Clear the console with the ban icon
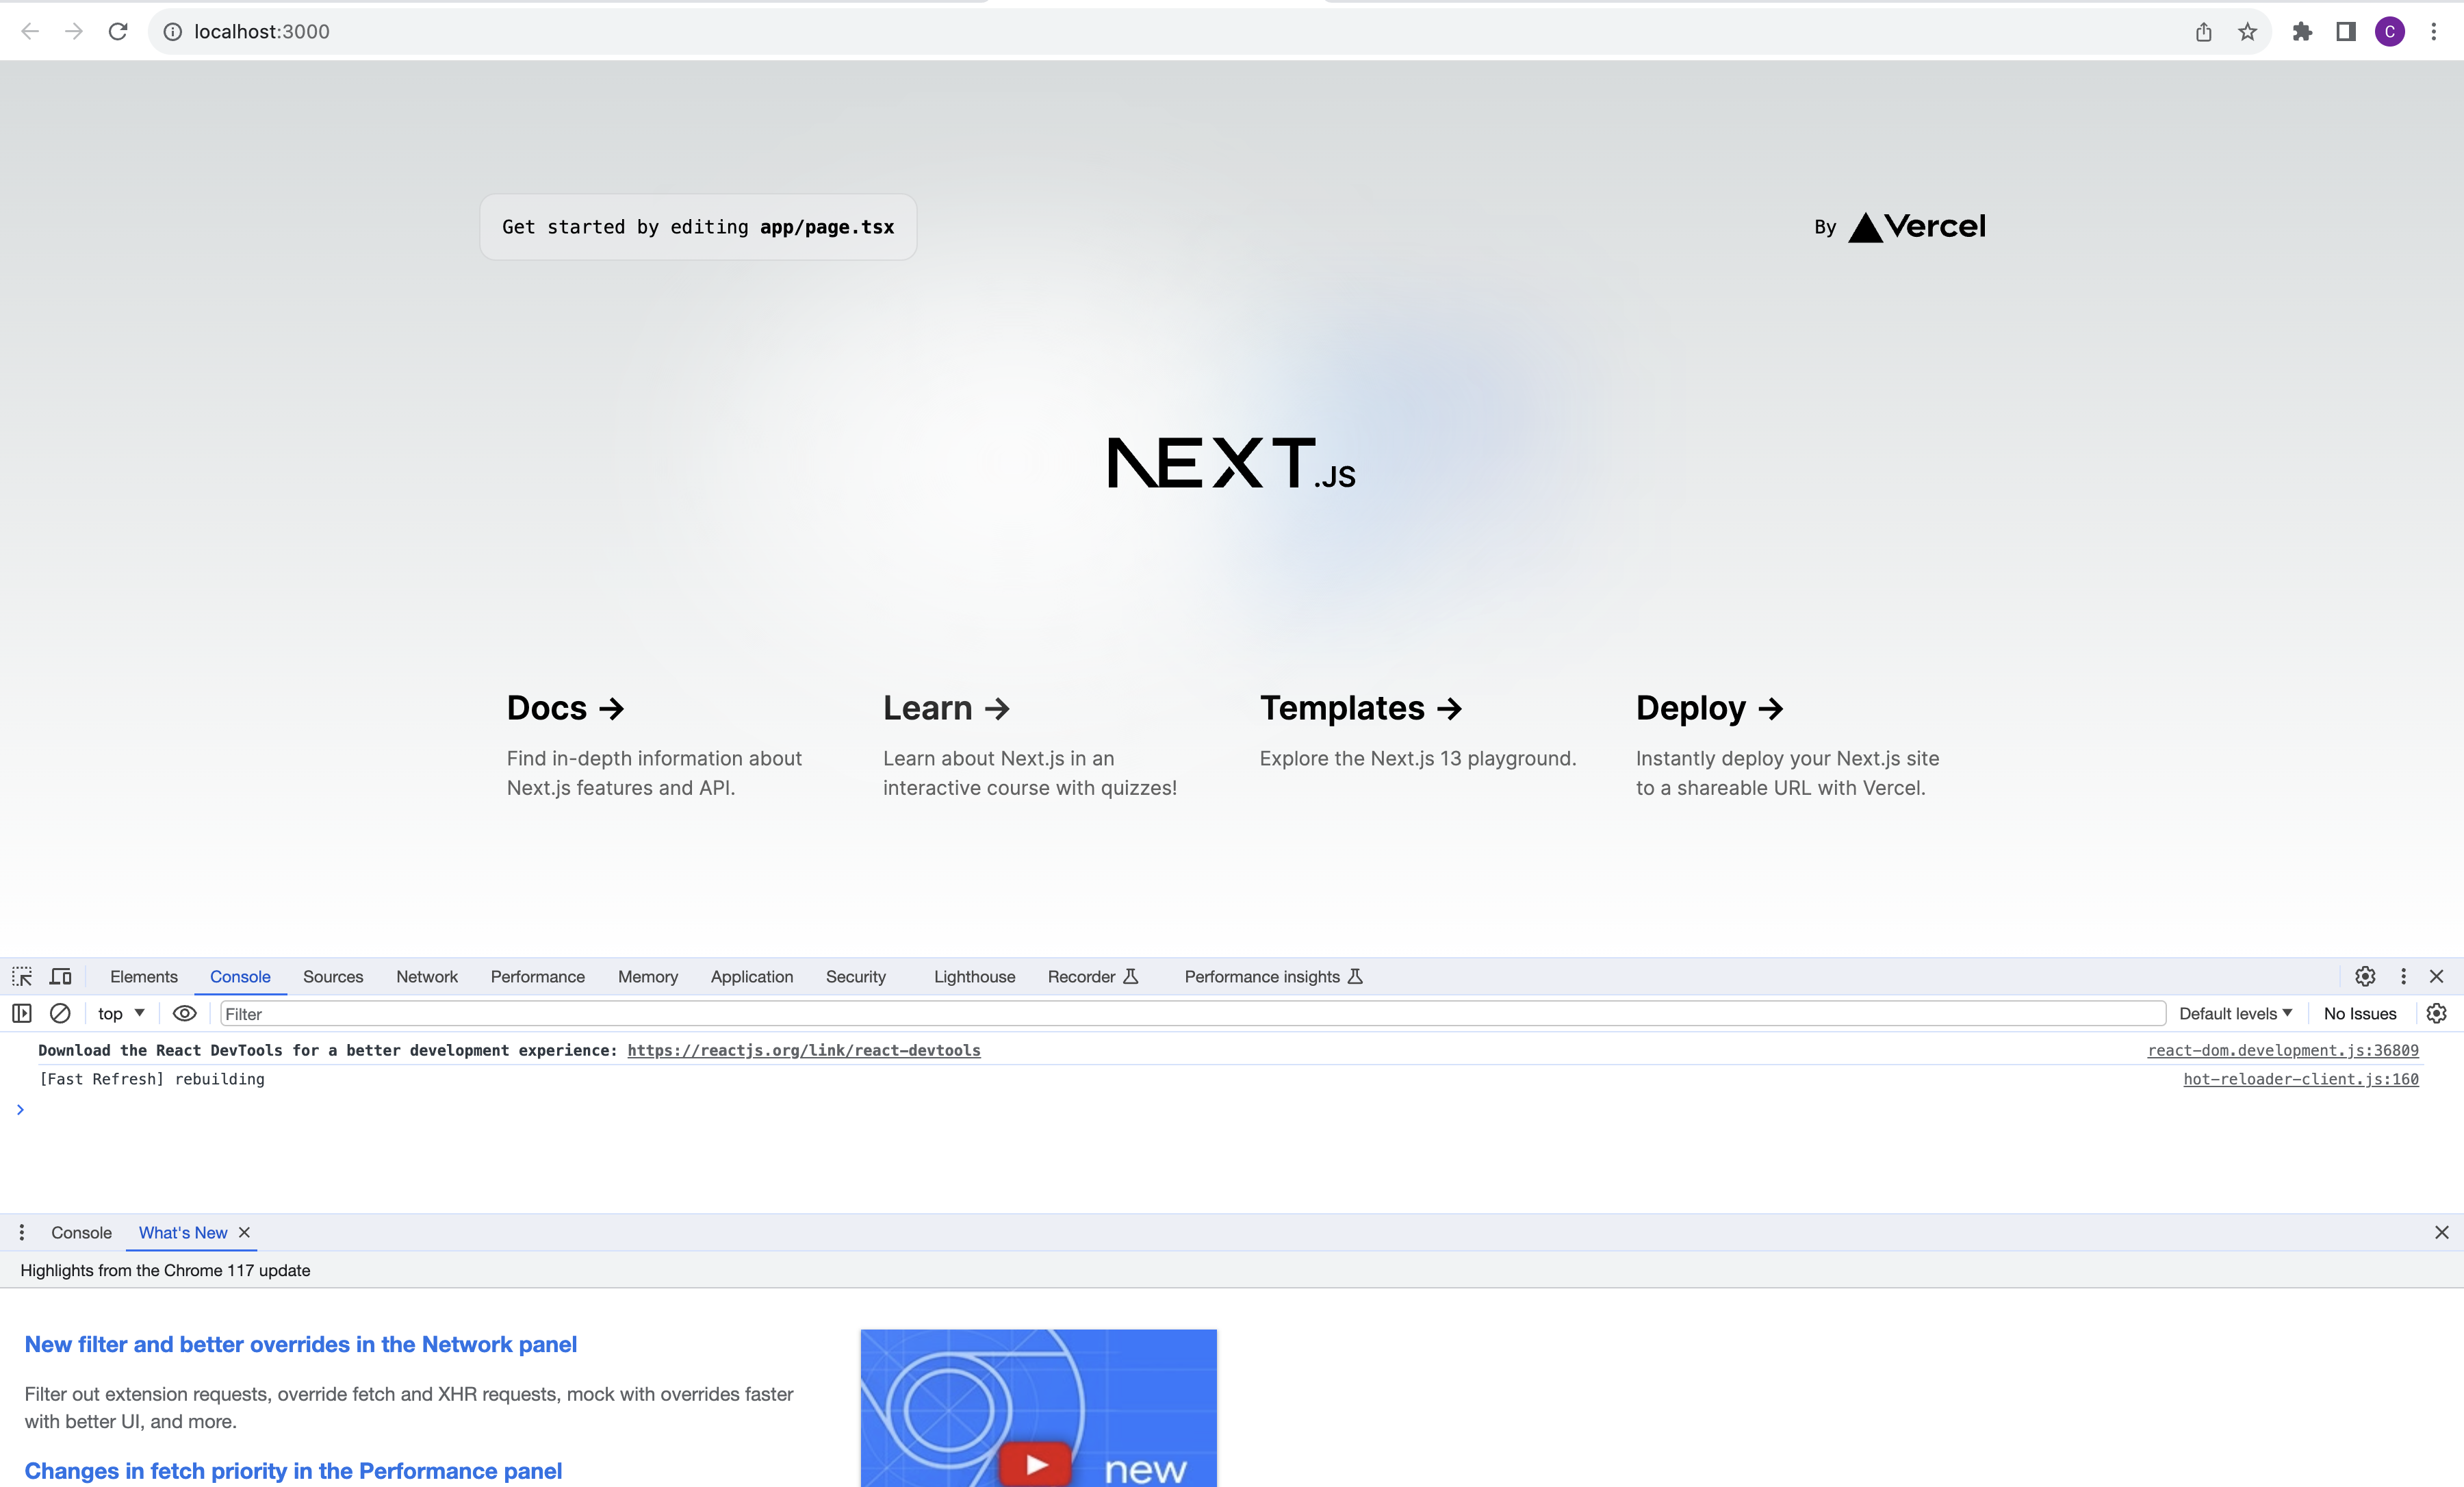Viewport: 2464px width, 1487px height. 60,1013
